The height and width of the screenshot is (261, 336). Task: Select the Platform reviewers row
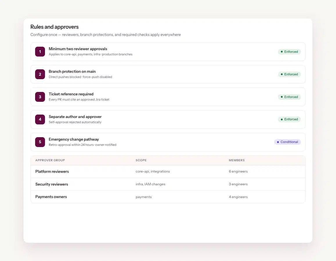pos(168,171)
